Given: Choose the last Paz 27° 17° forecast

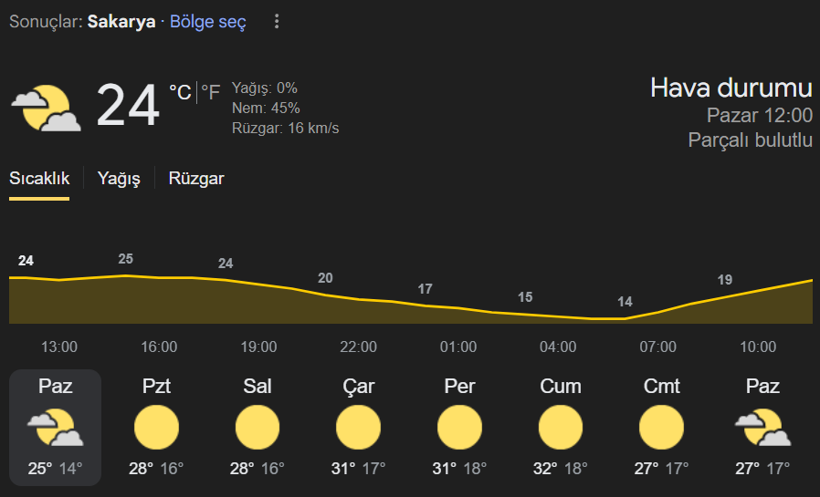Looking at the screenshot, I should 762,428.
